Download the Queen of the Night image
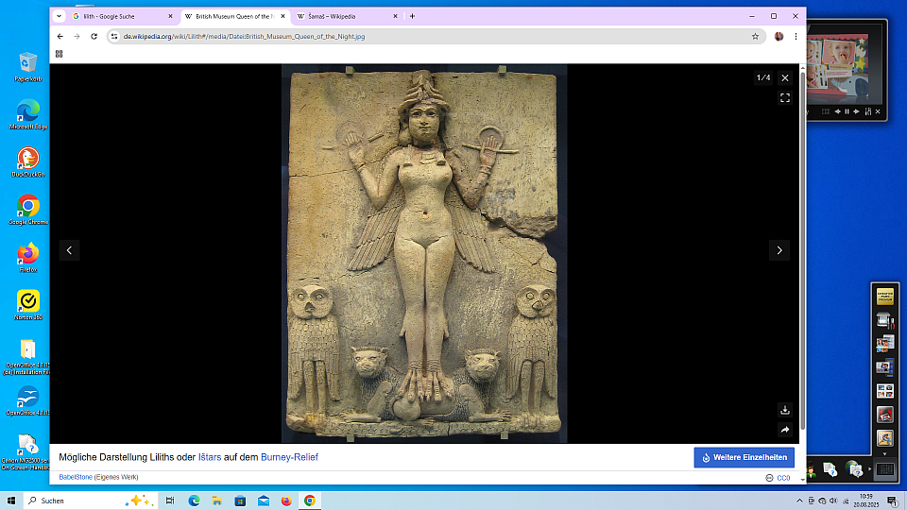 click(x=785, y=410)
